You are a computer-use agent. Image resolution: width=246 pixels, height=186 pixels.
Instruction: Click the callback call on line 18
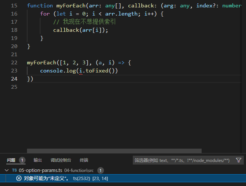coord(66,30)
